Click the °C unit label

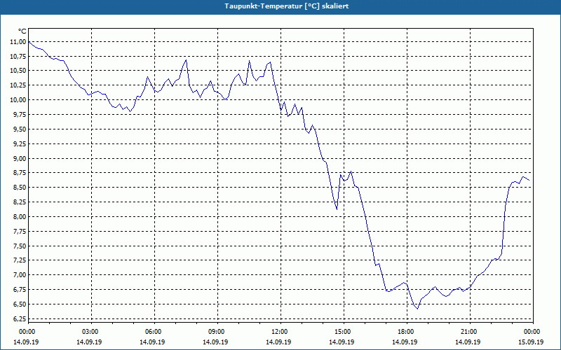22,31
